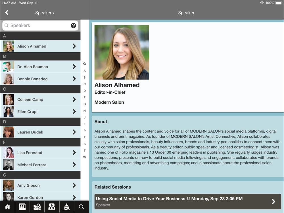This screenshot has height=213, width=284.
Task: Tap the magnifier icon in the Speakers search field
Action: [x=6, y=25]
